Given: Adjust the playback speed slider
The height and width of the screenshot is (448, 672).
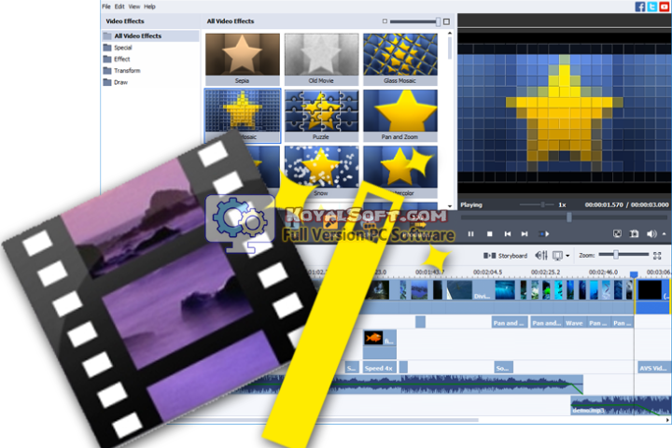Looking at the screenshot, I should pyautogui.click(x=542, y=205).
